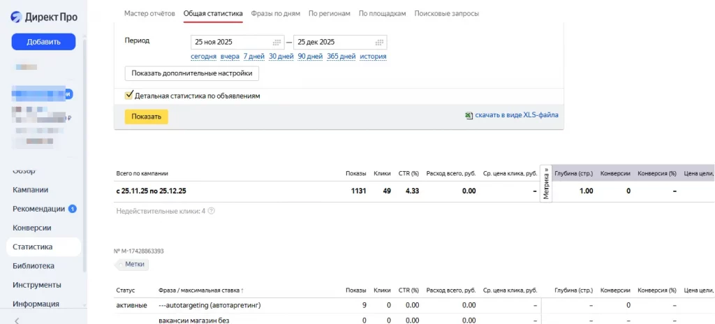Open invalid clicks help question mark
The height and width of the screenshot is (324, 715).
[211, 212]
